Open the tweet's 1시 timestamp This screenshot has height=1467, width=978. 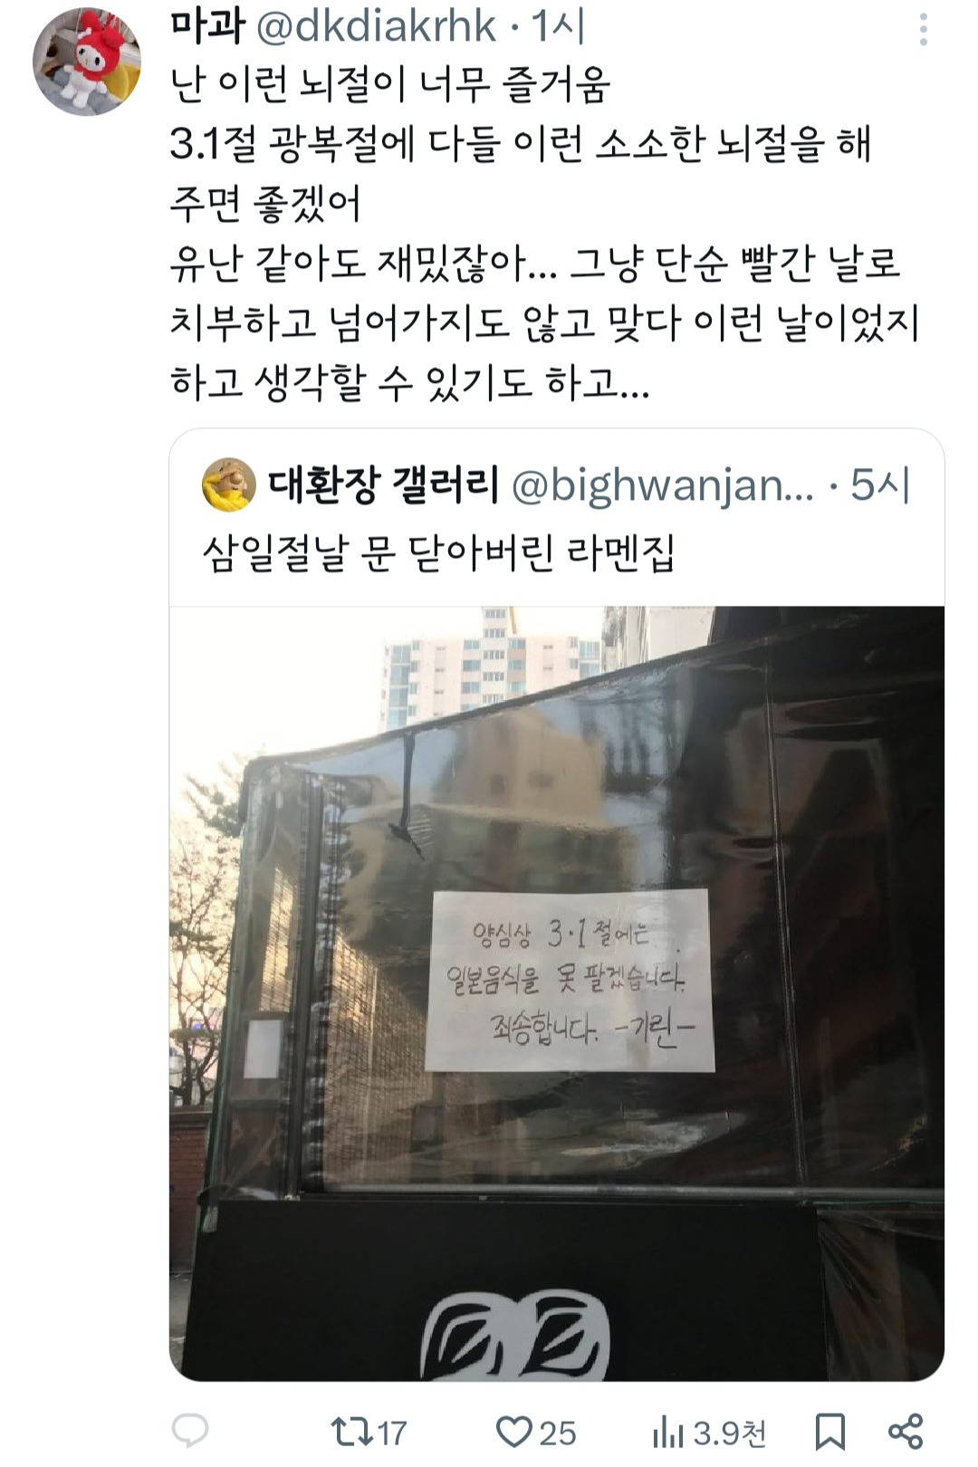click(x=559, y=27)
